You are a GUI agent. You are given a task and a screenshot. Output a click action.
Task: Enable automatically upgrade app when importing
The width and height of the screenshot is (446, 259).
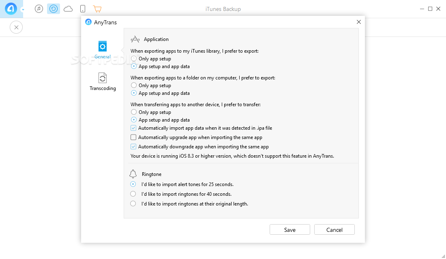coord(133,137)
